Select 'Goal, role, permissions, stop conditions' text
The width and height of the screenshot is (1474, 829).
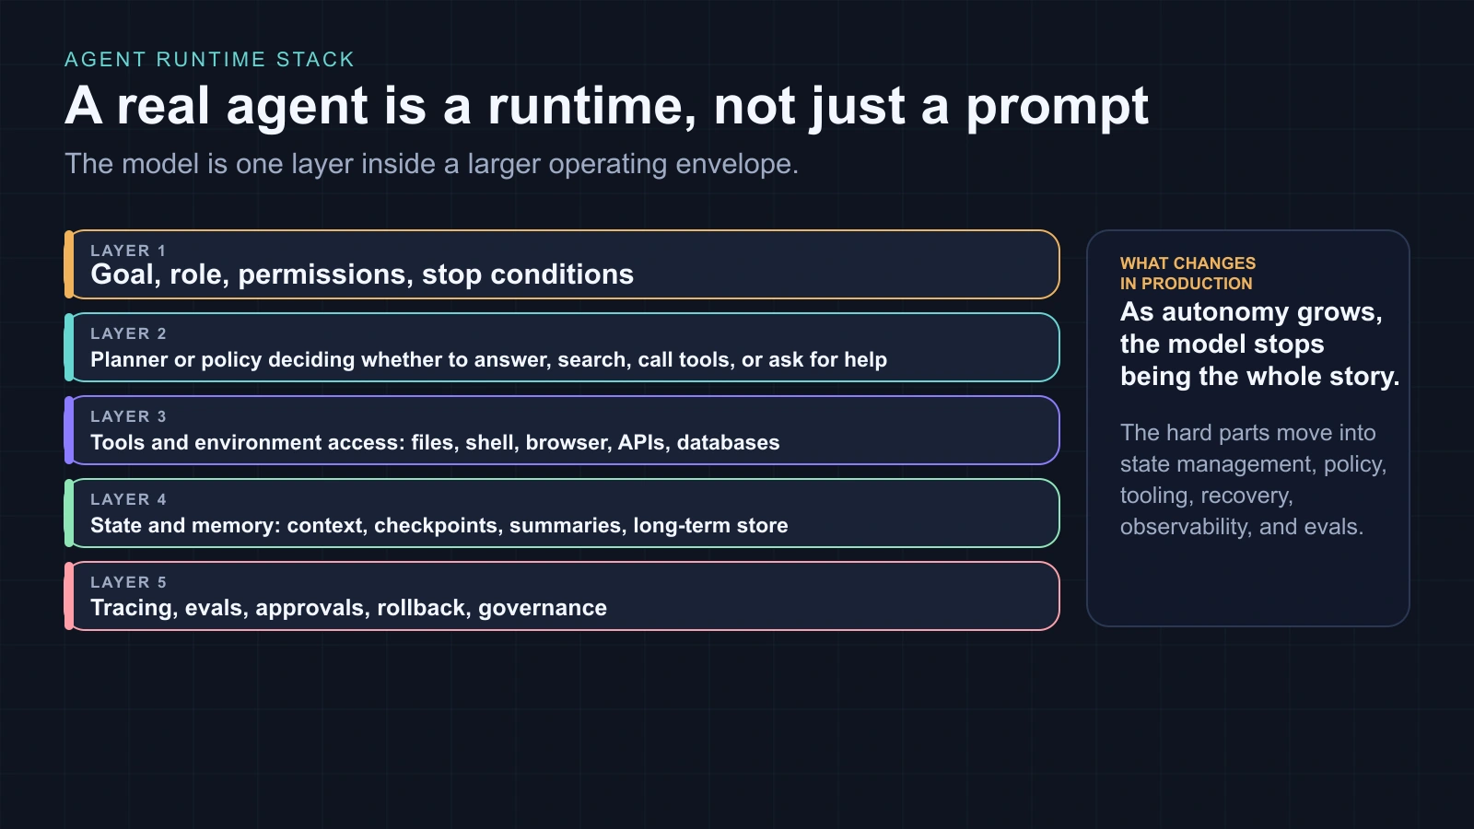pos(362,274)
